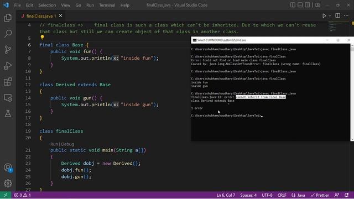Open the Go menu
The image size is (354, 199).
tap(78, 5)
